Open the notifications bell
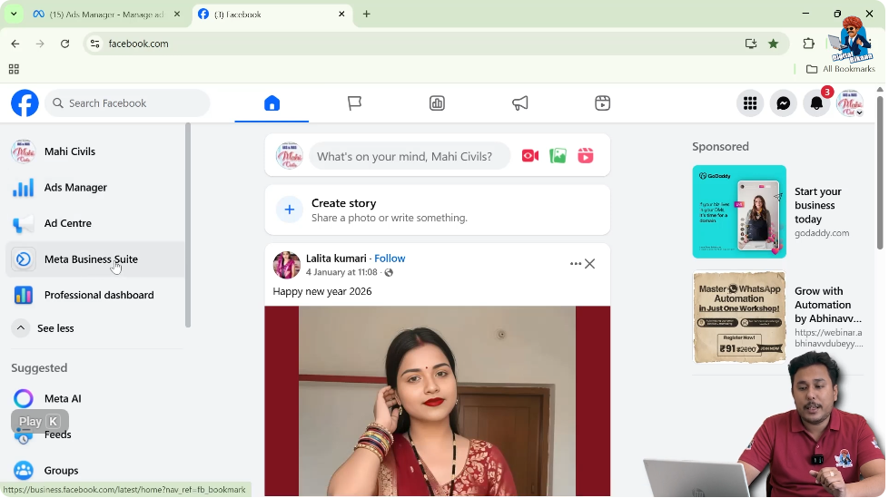 [x=817, y=103]
